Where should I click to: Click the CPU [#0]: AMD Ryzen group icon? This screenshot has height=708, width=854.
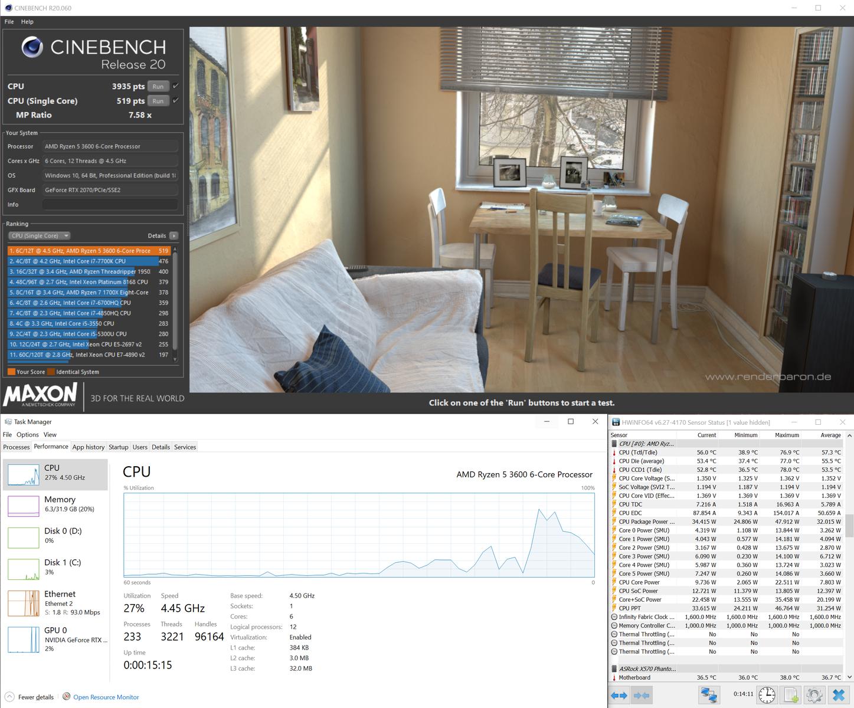[614, 444]
